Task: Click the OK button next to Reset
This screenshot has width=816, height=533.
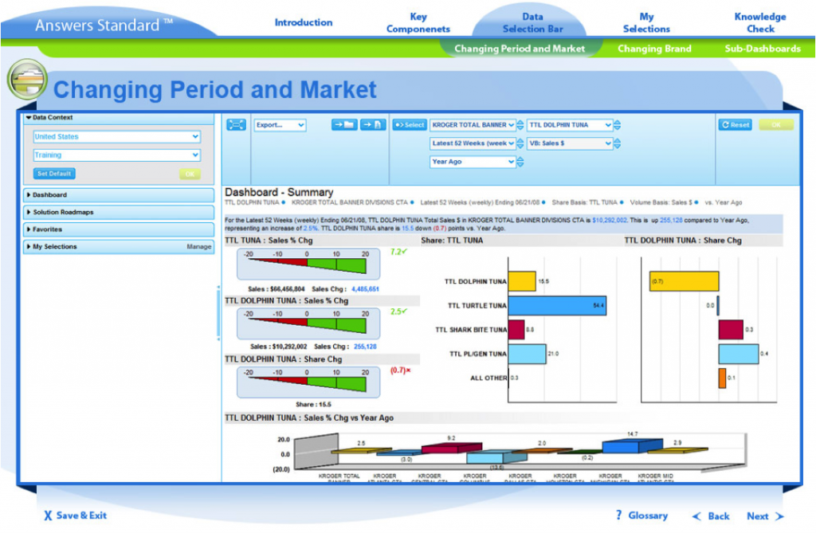Action: click(x=776, y=125)
